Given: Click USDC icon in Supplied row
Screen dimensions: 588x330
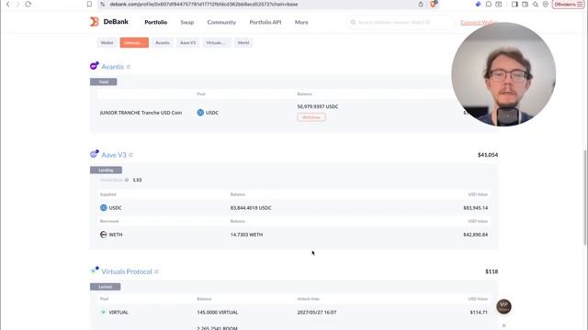Looking at the screenshot, I should tap(104, 208).
